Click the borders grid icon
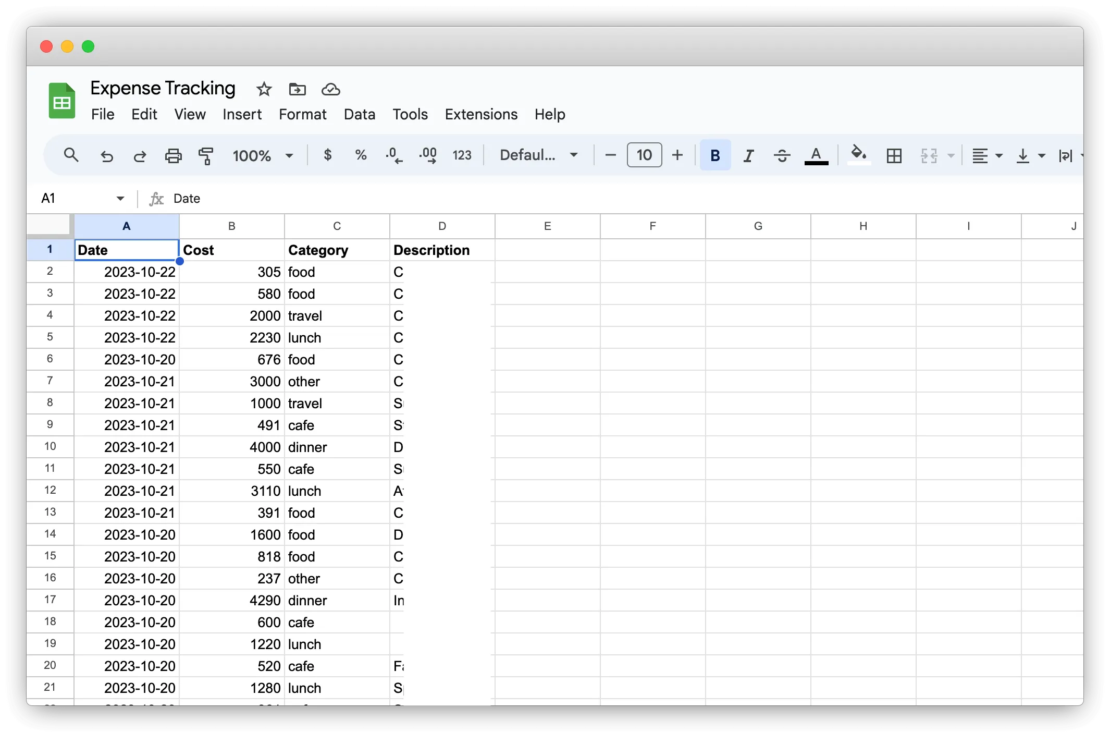This screenshot has width=1110, height=732. pyautogui.click(x=894, y=155)
